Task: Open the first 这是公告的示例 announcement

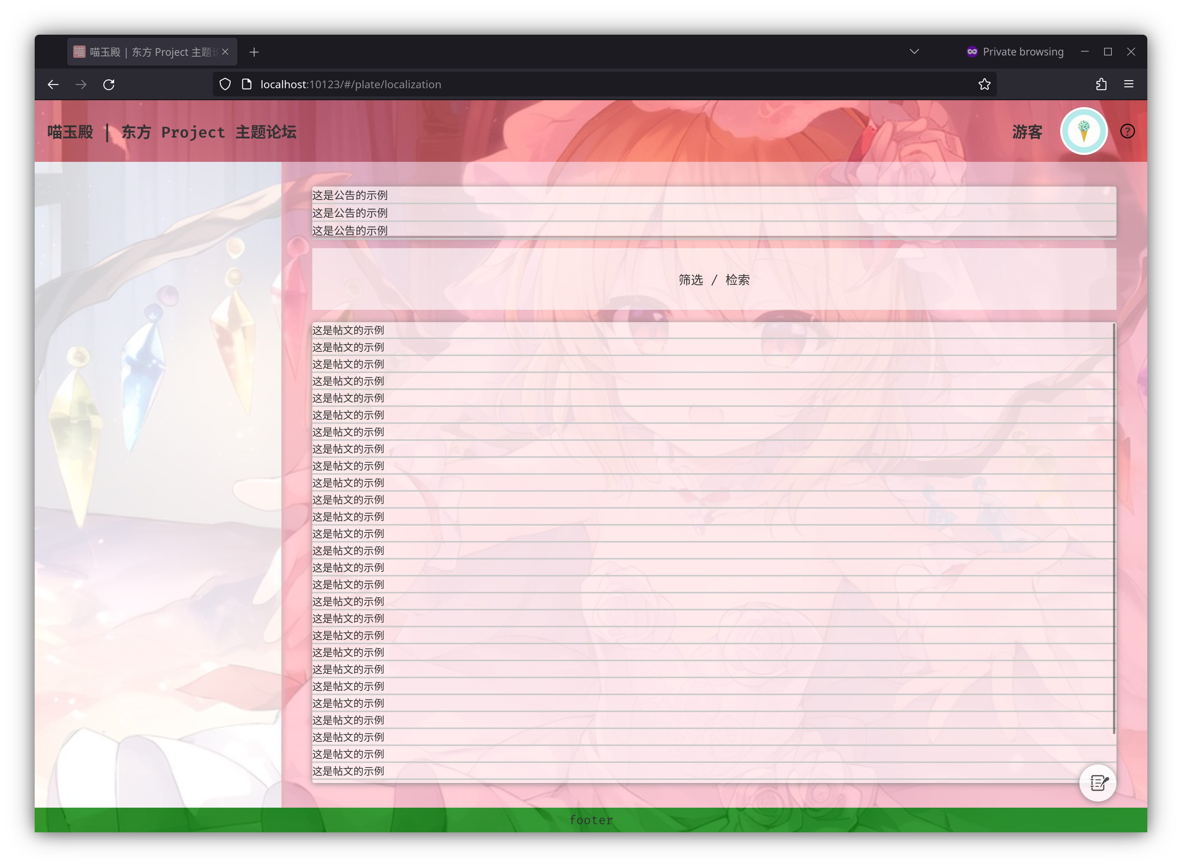Action: tap(350, 195)
